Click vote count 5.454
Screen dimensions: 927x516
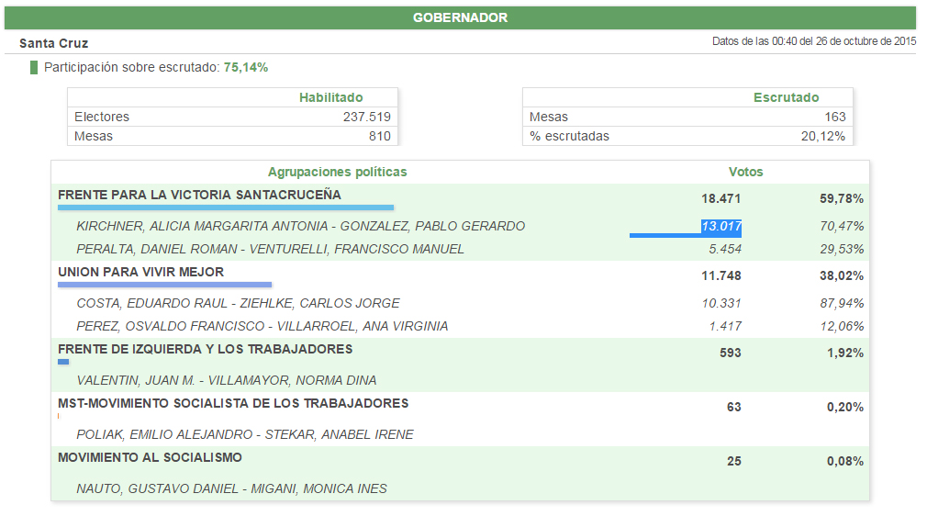(725, 249)
